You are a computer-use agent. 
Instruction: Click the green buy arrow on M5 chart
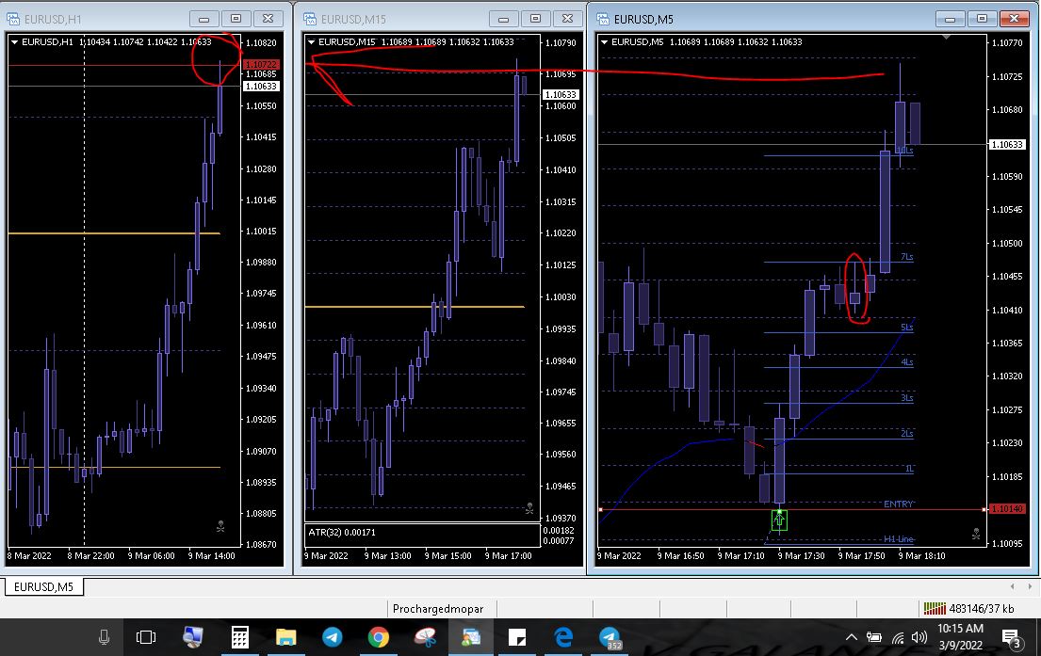pos(779,520)
